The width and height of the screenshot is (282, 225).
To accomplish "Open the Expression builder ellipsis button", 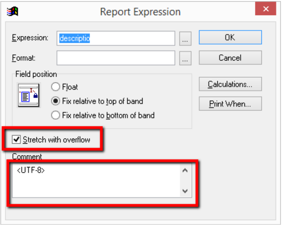I will (185, 39).
